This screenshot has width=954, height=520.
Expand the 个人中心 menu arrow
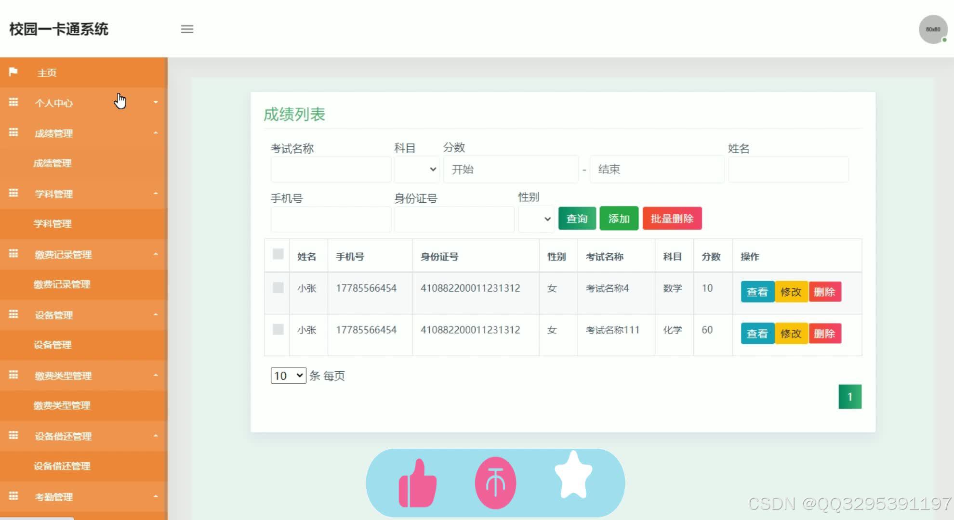point(156,103)
